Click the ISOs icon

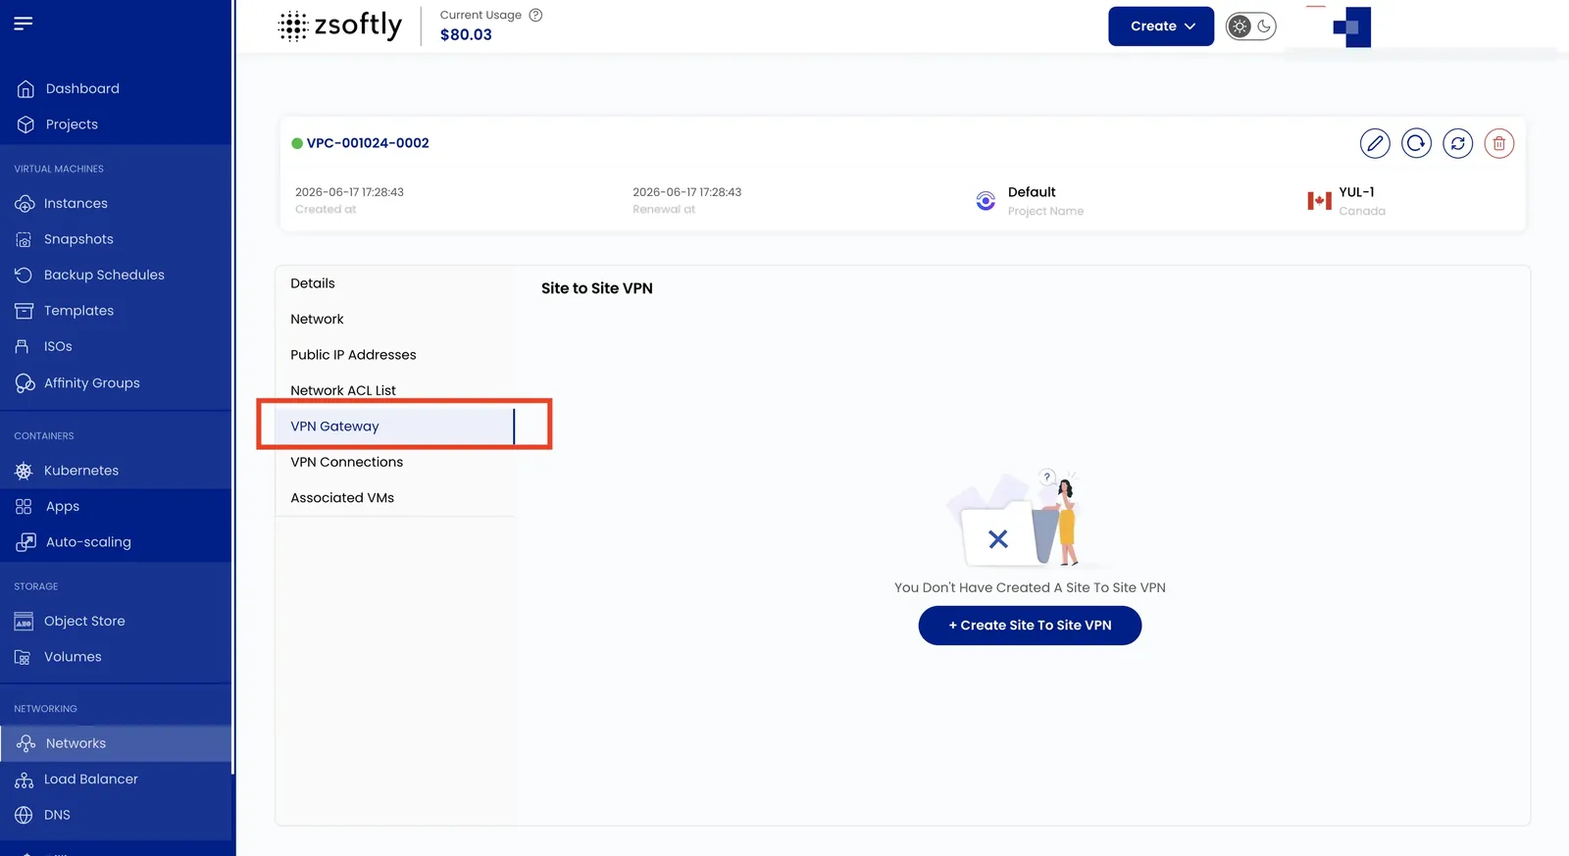pos(22,347)
